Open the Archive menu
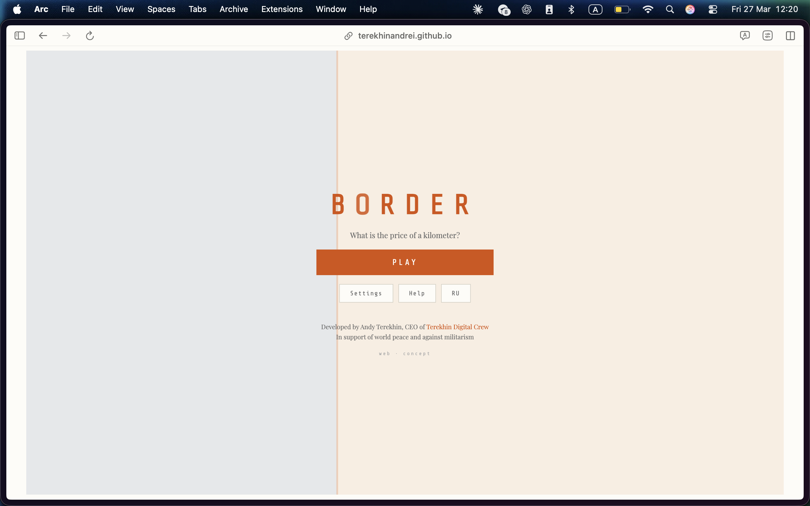Screen dimensions: 810x506 (x=233, y=9)
